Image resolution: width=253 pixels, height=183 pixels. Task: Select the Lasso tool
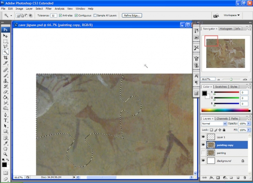click(5, 47)
